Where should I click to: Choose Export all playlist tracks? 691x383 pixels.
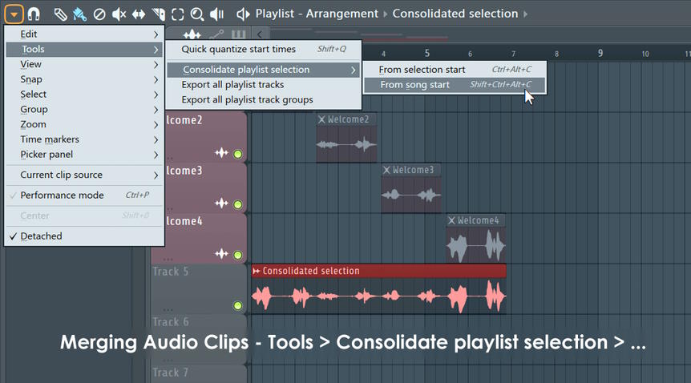click(x=232, y=85)
